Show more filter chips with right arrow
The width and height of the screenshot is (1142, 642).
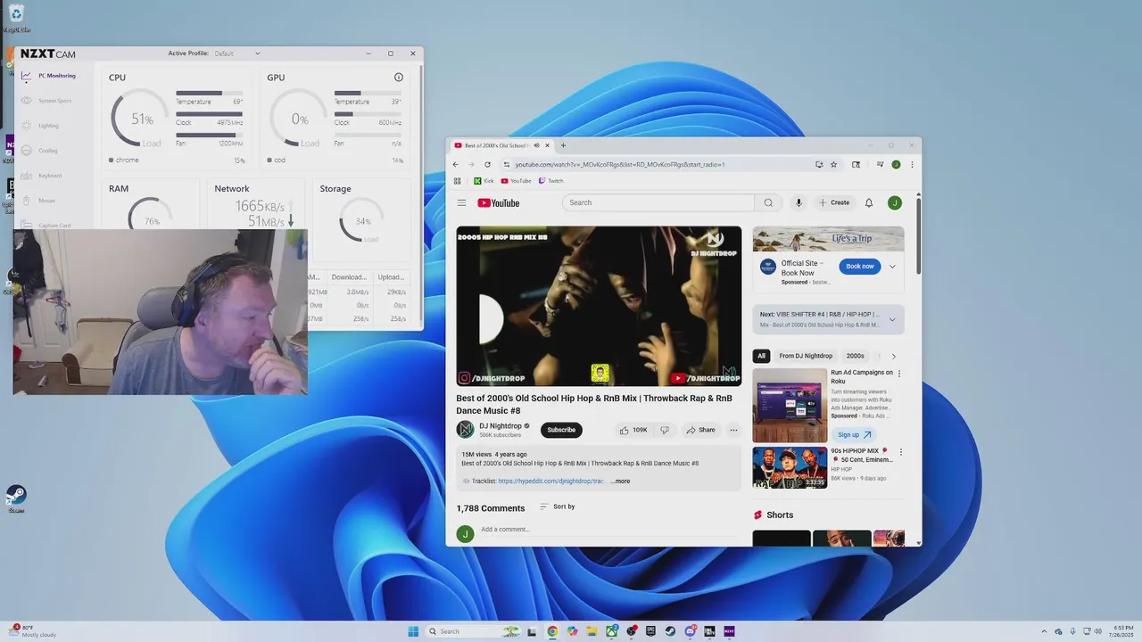tap(893, 356)
